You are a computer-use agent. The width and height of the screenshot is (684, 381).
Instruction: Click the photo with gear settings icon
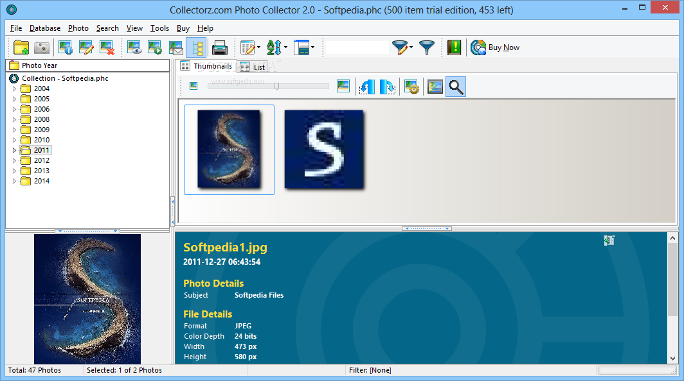pyautogui.click(x=411, y=87)
